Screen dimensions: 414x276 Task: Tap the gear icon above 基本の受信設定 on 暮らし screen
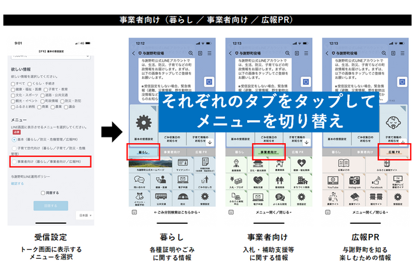[144, 123]
